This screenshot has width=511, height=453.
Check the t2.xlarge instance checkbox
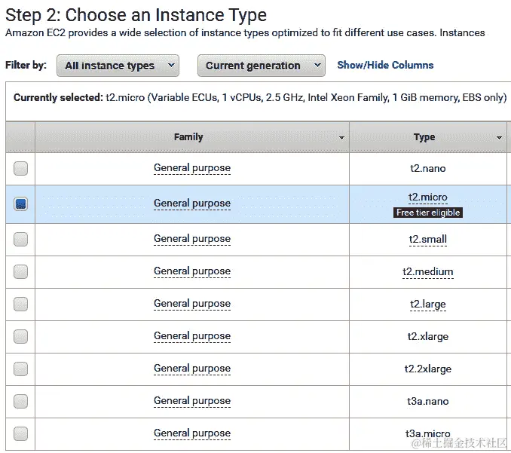[x=20, y=336]
